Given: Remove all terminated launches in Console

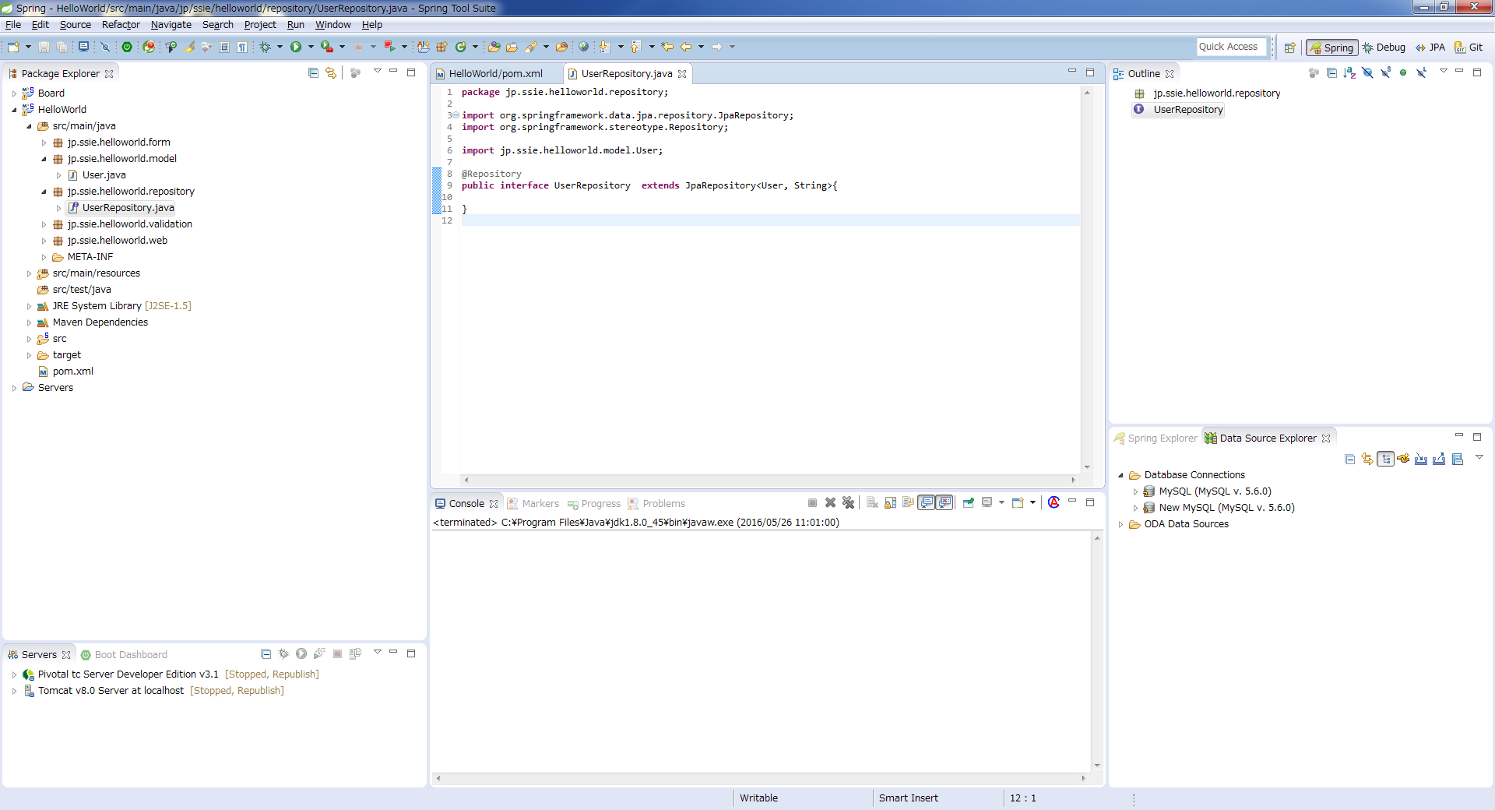Looking at the screenshot, I should coord(848,503).
